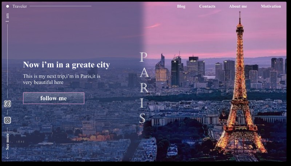Open the Instagram icon in sidebar
Viewport: 291px width, 166px height.
(x=7, y=120)
